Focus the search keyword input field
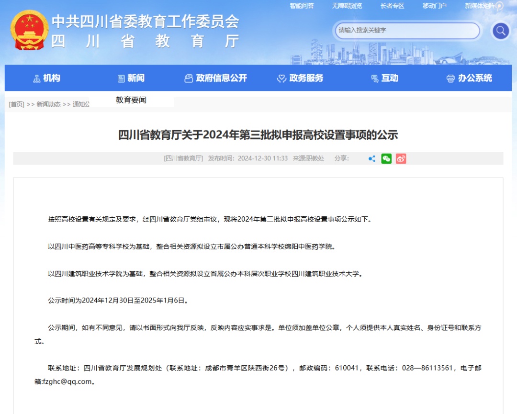Image resolution: width=517 pixels, height=414 pixels. (x=407, y=31)
